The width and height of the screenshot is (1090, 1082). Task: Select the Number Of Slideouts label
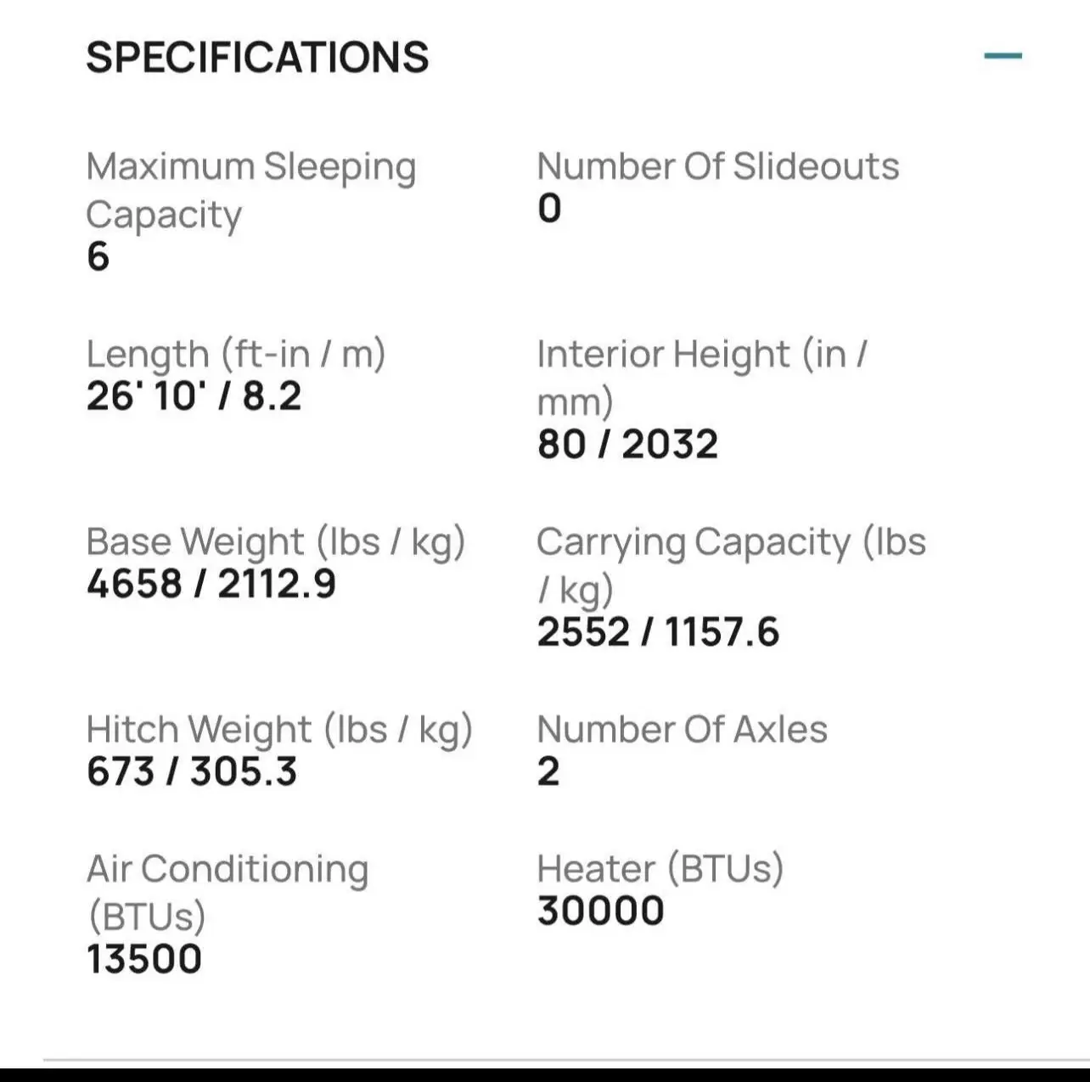(x=717, y=166)
